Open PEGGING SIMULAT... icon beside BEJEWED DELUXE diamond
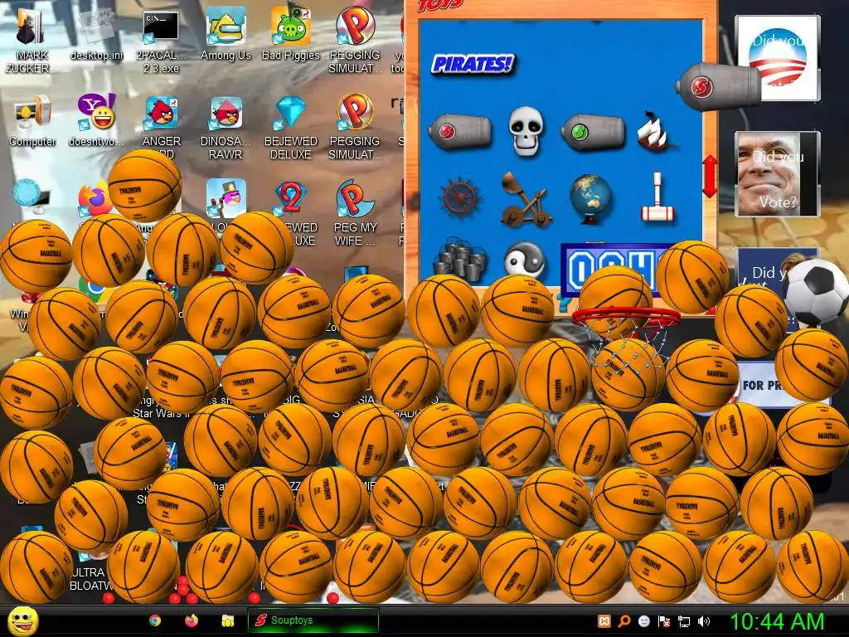This screenshot has height=637, width=849. (355, 128)
